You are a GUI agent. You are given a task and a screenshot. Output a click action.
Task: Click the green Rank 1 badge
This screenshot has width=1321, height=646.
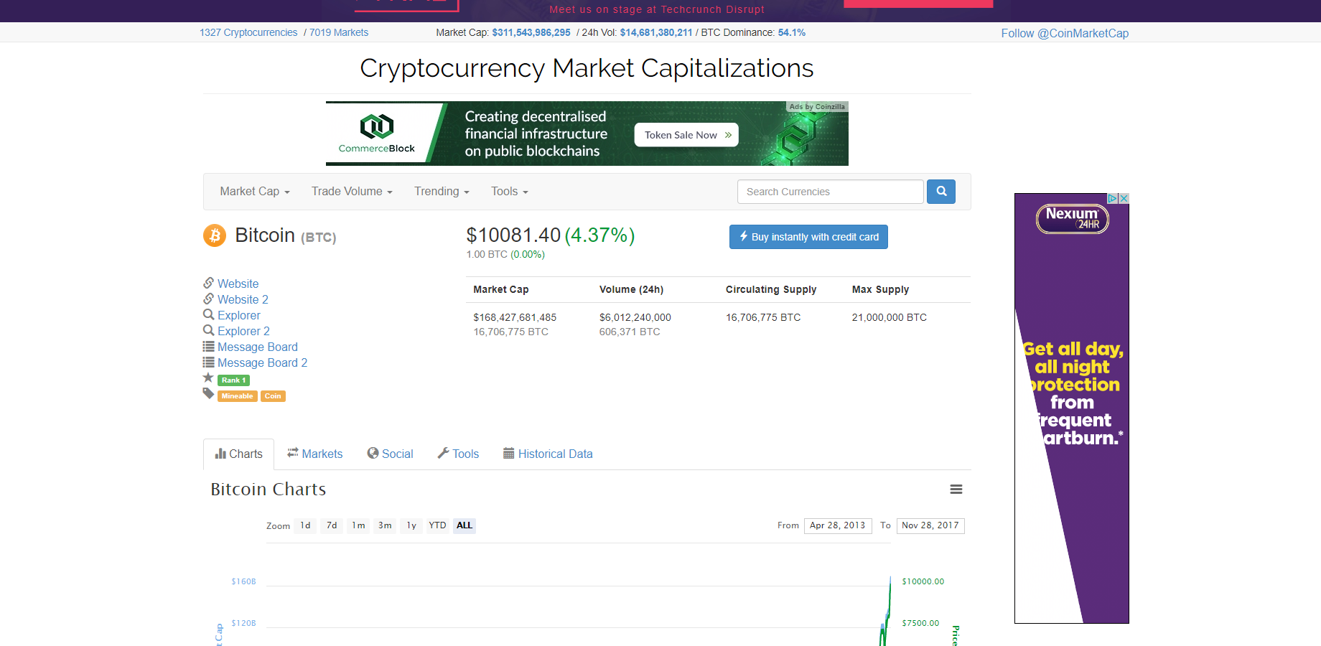(233, 380)
